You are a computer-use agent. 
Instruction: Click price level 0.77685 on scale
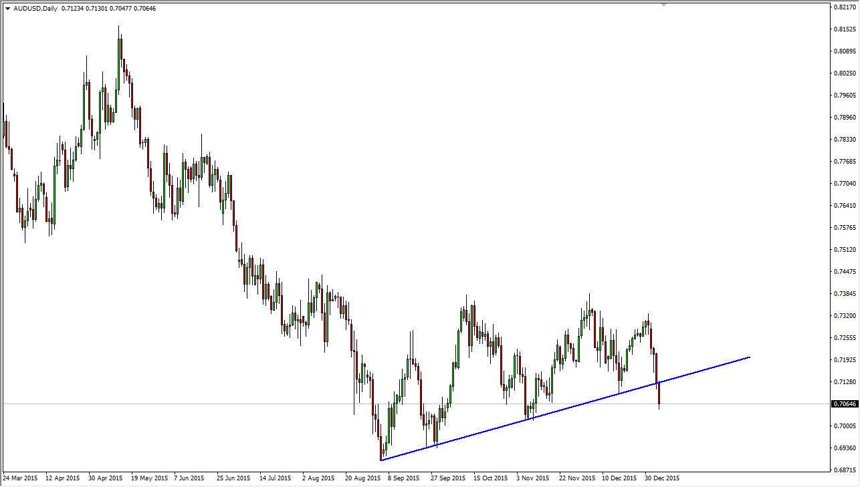point(845,162)
